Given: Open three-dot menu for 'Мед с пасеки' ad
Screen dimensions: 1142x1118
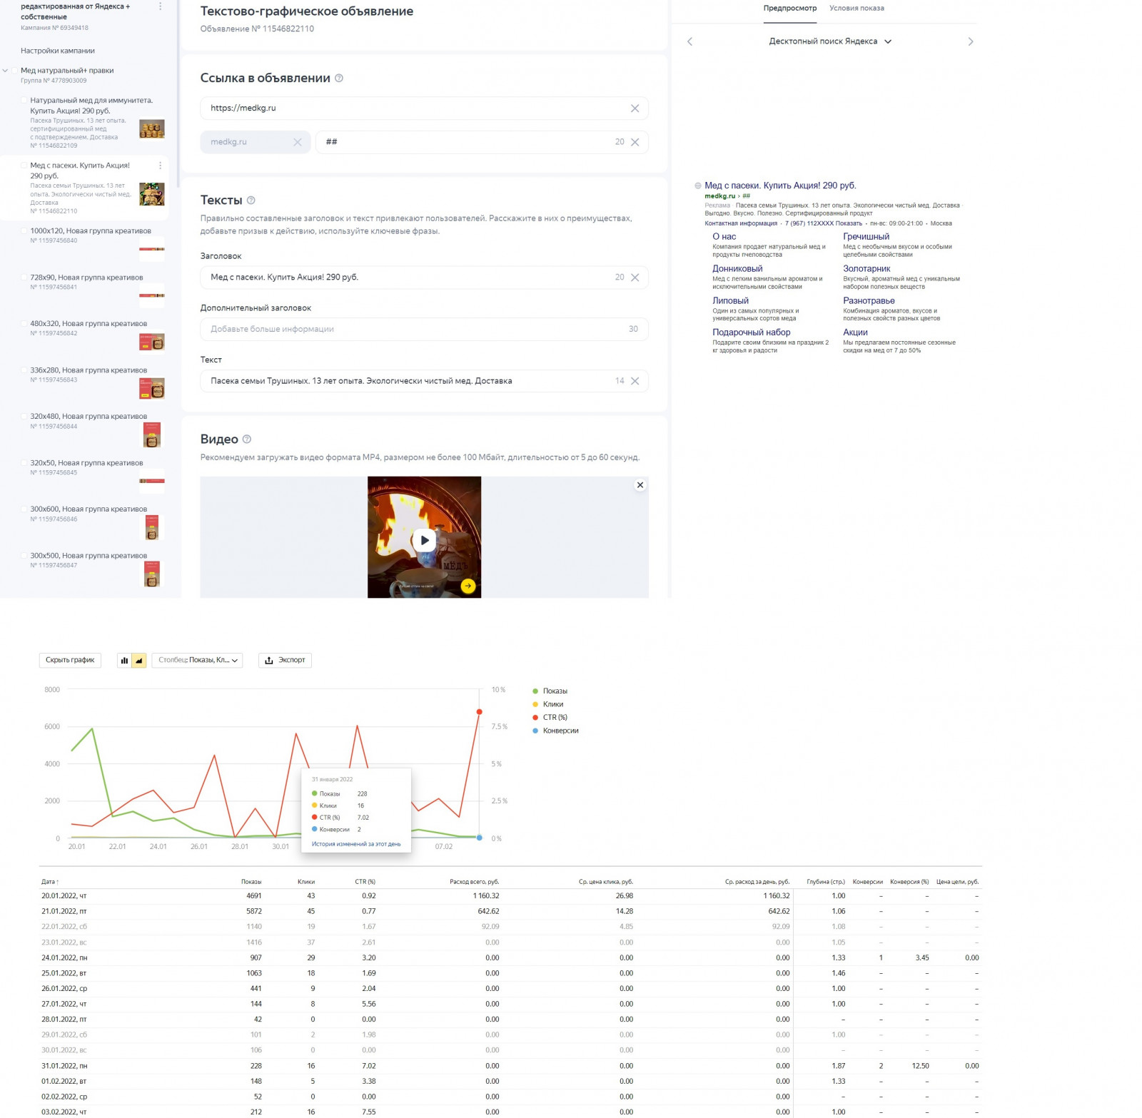Looking at the screenshot, I should pyautogui.click(x=160, y=166).
